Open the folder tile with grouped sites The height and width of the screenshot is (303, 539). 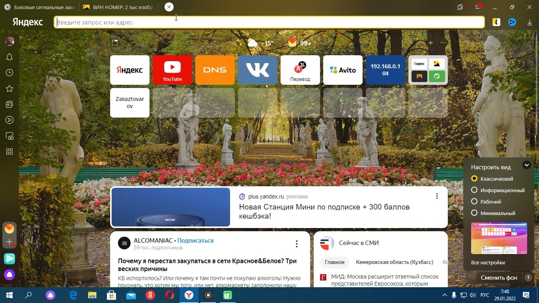click(428, 70)
